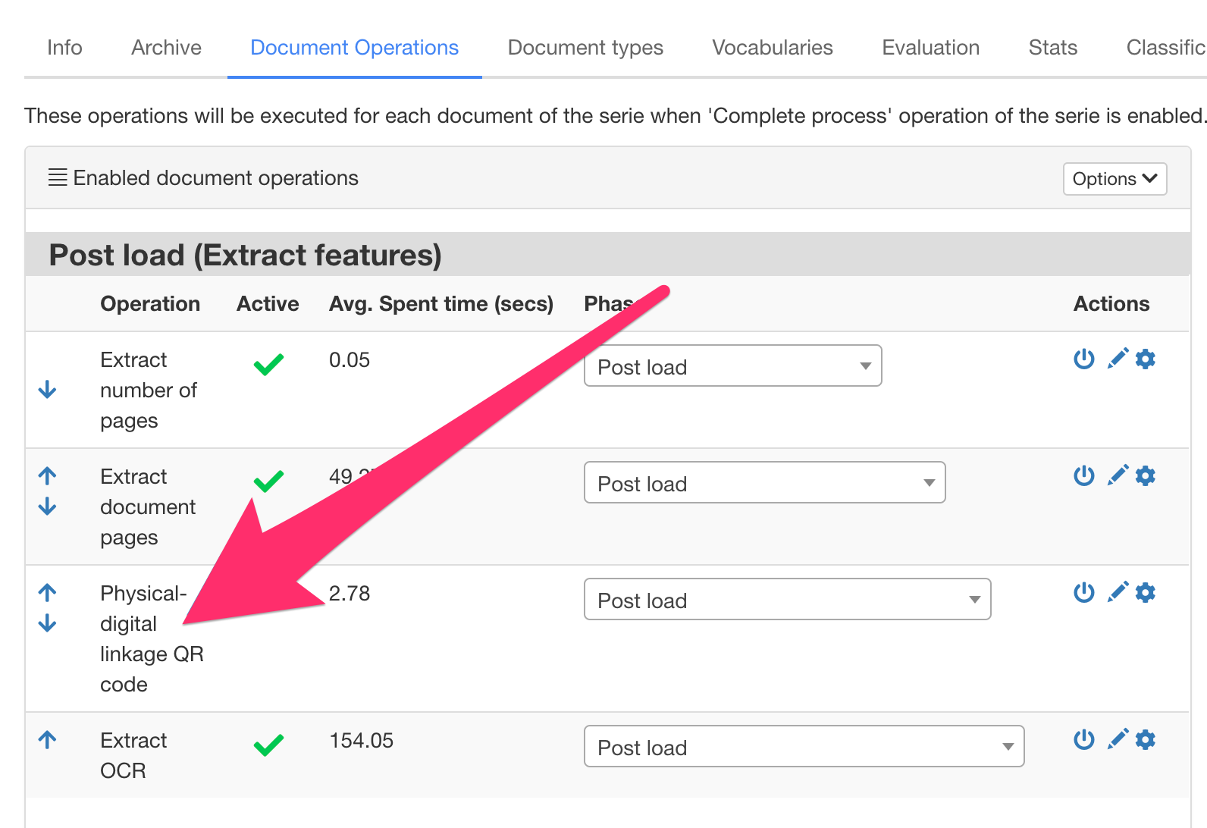The image size is (1207, 828).
Task: Open the Options dropdown menu
Action: pos(1114,179)
